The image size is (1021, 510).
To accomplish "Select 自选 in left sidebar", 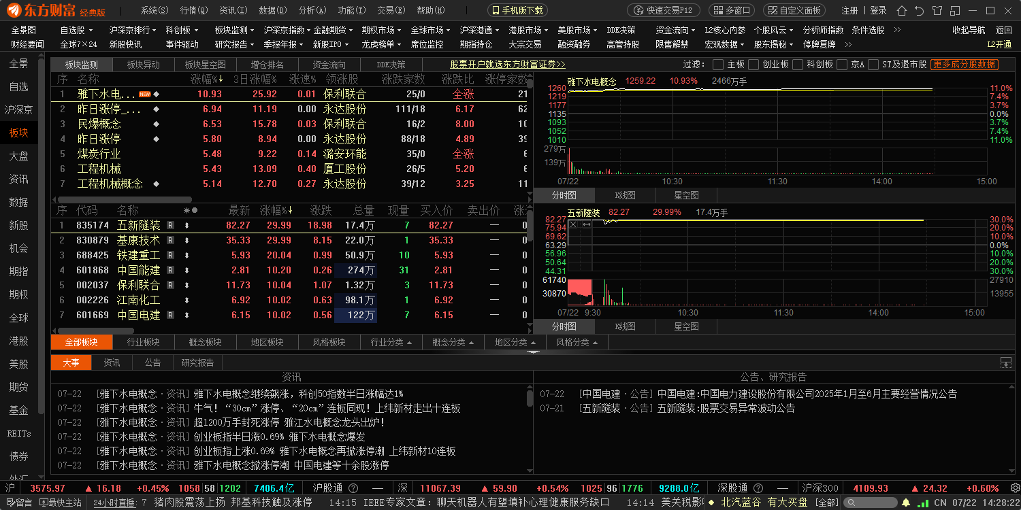I will click(18, 86).
